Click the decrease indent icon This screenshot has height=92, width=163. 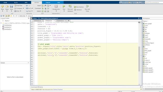48,11
